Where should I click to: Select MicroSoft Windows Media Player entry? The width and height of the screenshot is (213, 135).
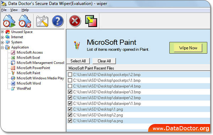point(40,78)
